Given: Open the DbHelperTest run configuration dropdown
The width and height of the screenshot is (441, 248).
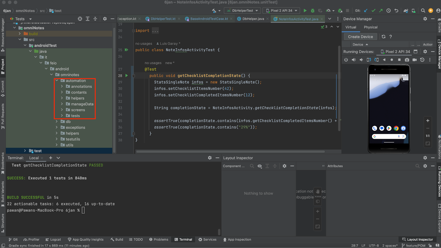Looking at the screenshot, I should (x=243, y=11).
